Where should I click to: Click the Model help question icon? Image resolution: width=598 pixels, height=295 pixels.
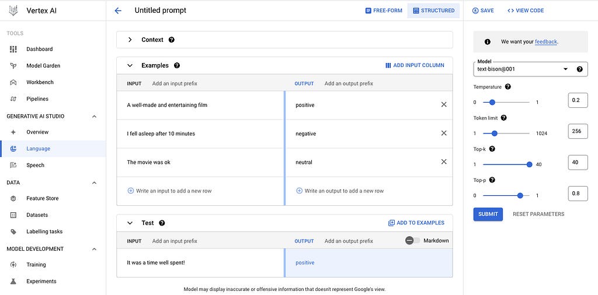point(580,69)
